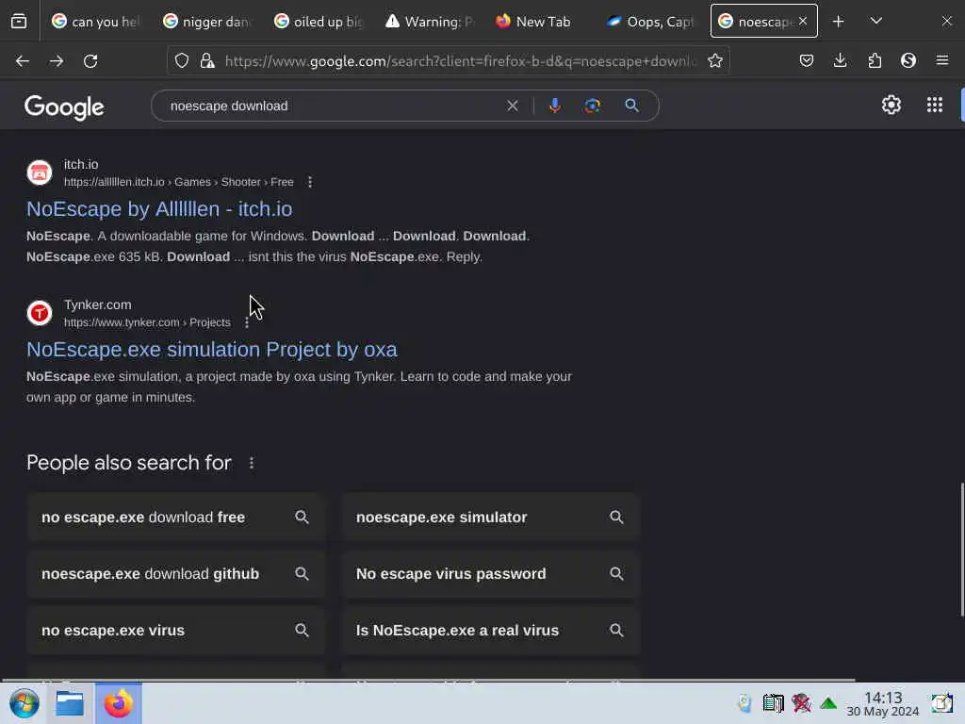Click the Google search input field
Viewport: 965px width, 724px height.
tap(333, 106)
